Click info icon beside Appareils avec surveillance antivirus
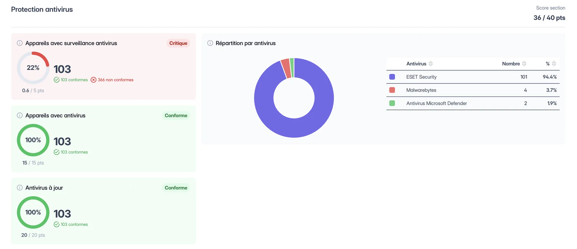 (x=20, y=43)
